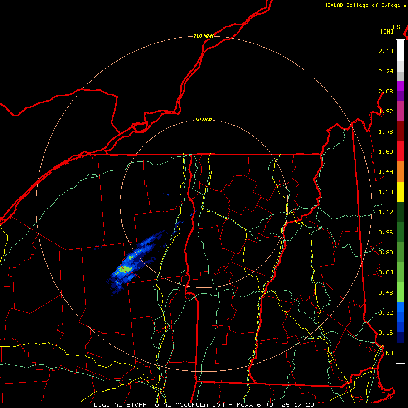This screenshot has height=408, width=408.
Task: Click the [IN] units label
Action: tap(387, 31)
